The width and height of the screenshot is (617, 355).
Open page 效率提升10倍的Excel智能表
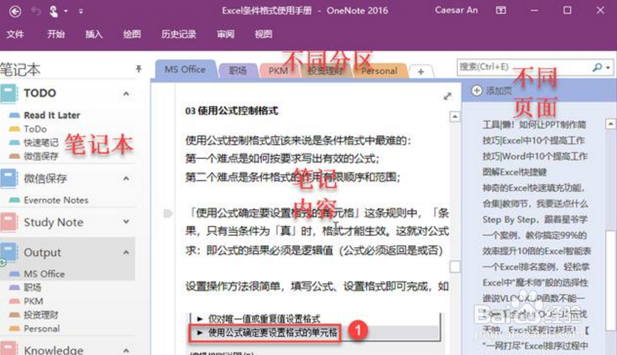point(537,251)
